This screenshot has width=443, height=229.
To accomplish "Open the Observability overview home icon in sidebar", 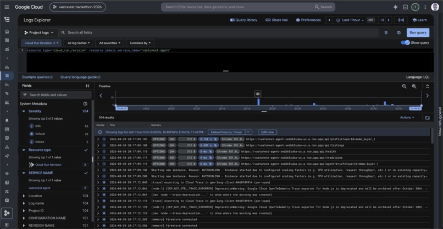I will (x=7, y=32).
